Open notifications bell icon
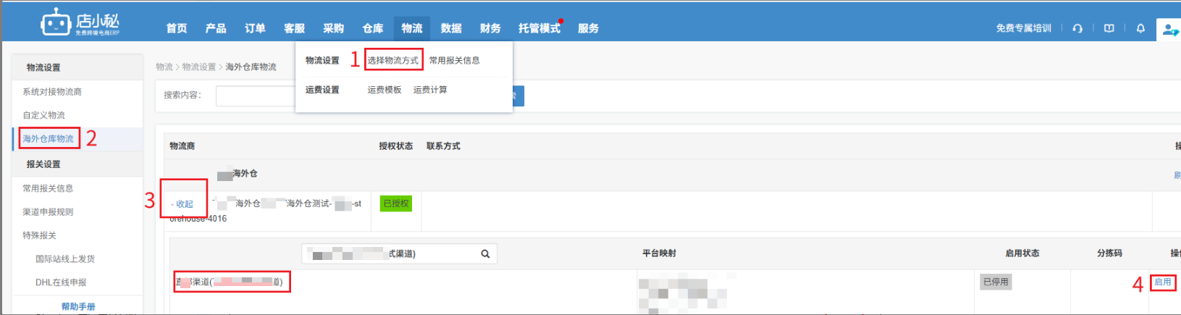The image size is (1181, 315). (1140, 28)
